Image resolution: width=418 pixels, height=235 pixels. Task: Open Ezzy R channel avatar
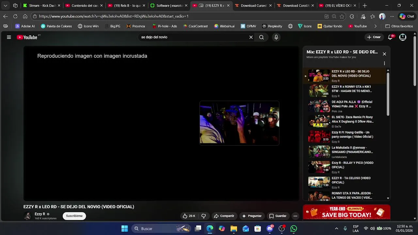pyautogui.click(x=28, y=216)
